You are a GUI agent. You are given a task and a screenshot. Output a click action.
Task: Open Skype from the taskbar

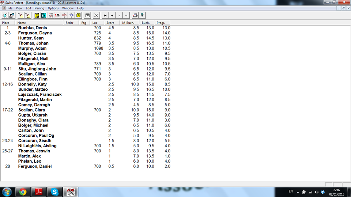(54, 192)
